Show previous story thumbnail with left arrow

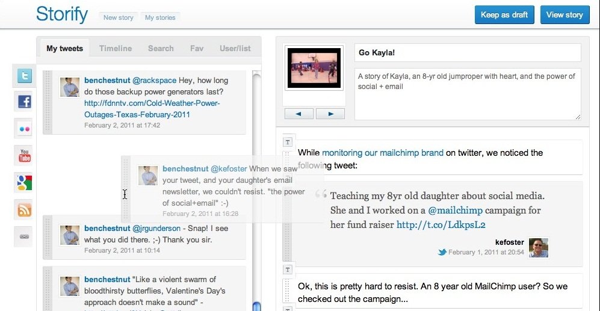coord(299,114)
